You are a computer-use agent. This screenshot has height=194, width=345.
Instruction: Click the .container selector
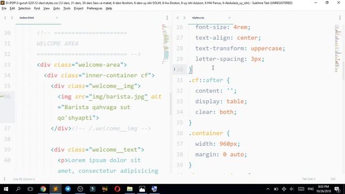(x=206, y=133)
